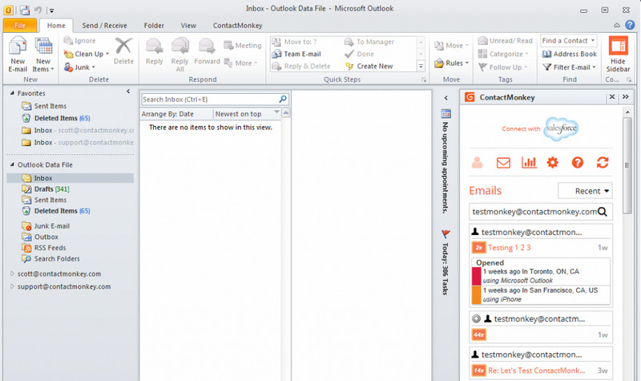Open the Categorize dropdown
641x381 pixels.
(503, 54)
